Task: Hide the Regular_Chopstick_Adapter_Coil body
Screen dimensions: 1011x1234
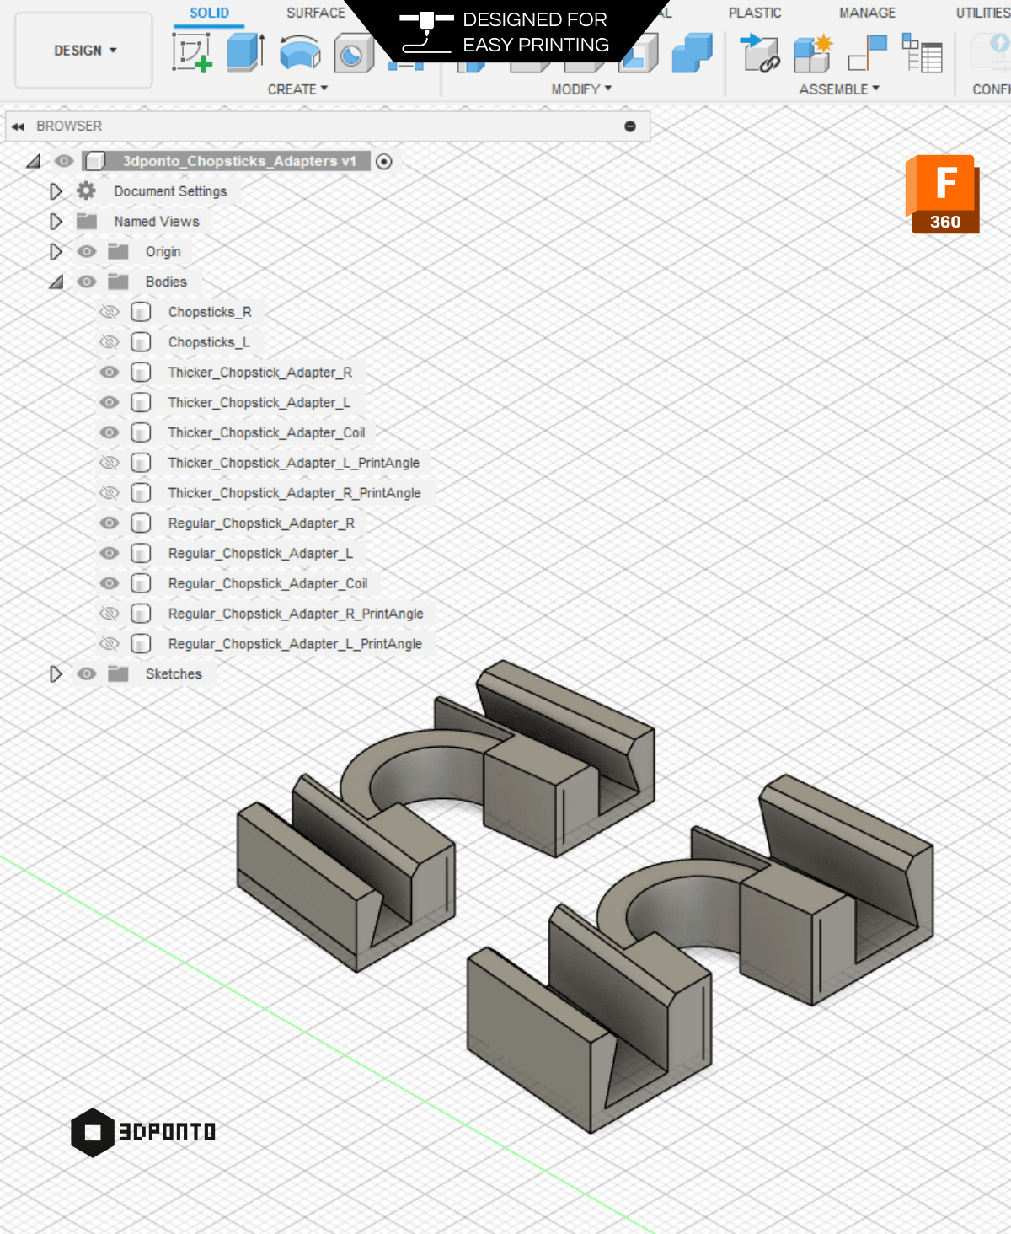Action: pos(110,583)
